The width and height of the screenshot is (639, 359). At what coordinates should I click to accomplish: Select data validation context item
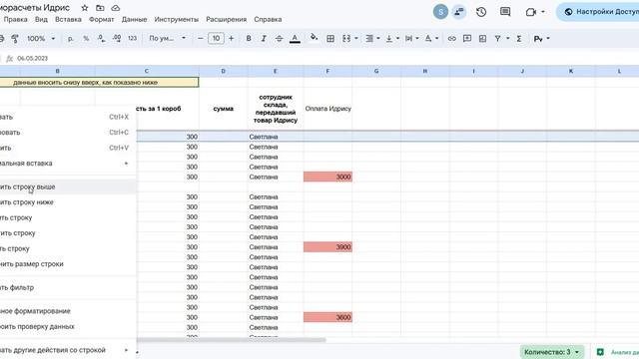click(67, 326)
